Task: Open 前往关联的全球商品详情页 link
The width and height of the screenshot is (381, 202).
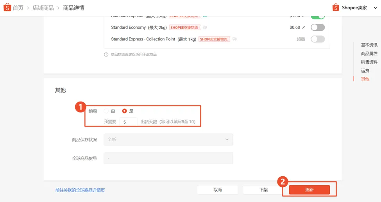Action: (x=80, y=190)
